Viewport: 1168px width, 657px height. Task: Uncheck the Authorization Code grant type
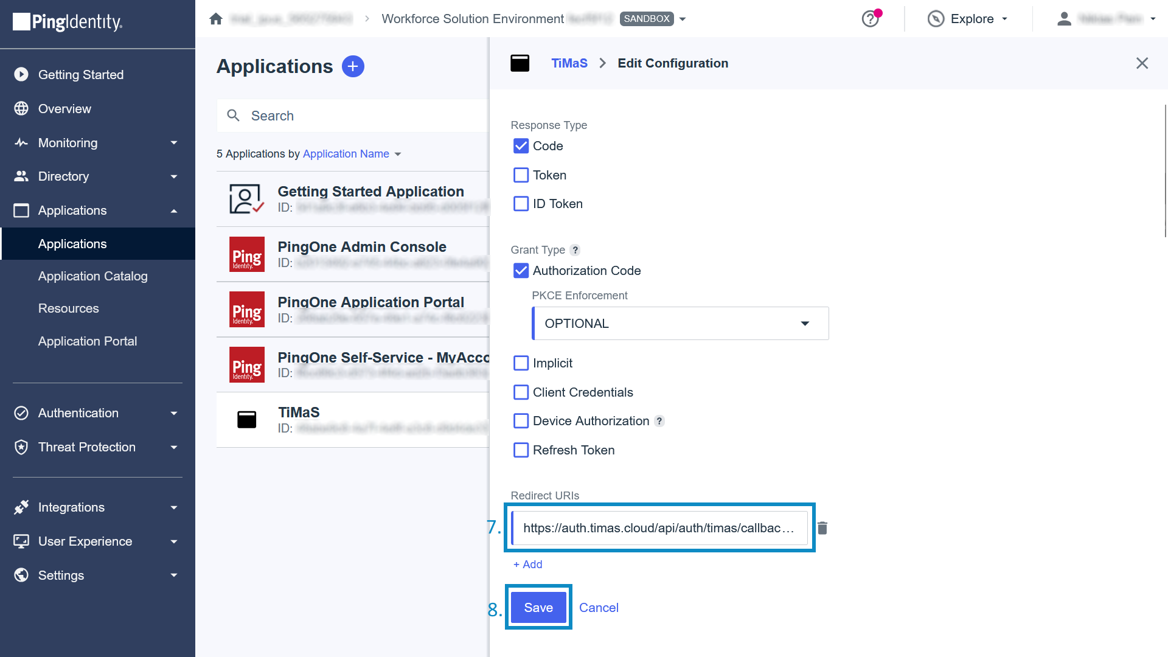(x=521, y=271)
